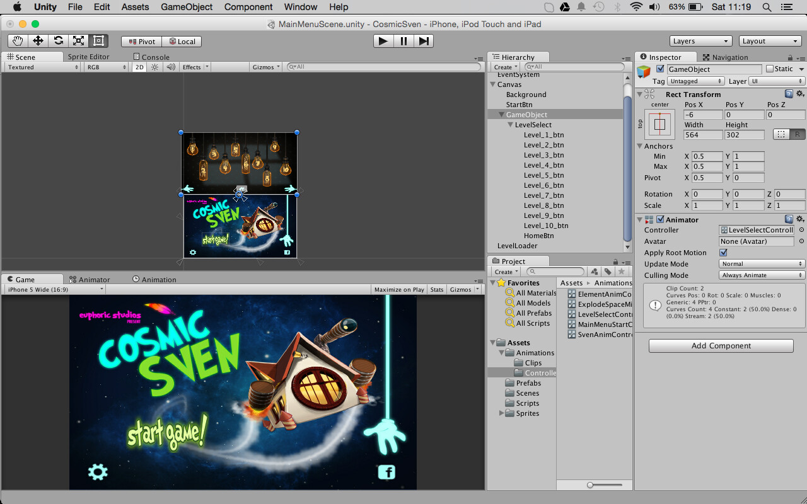Select the Hand tool in the toolbar
Viewport: 807px width, 504px height.
(x=17, y=41)
